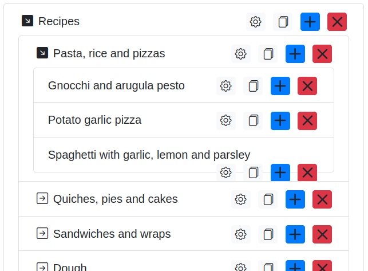
Task: Add item under Pasta, rice and pizzas
Action: (295, 54)
